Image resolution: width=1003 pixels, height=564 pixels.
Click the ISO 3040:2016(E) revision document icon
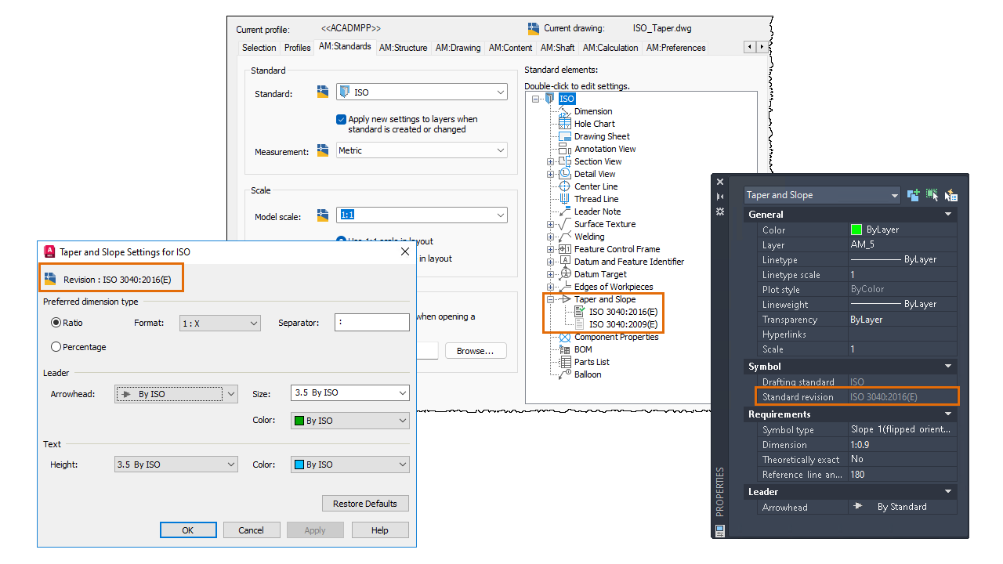[579, 312]
